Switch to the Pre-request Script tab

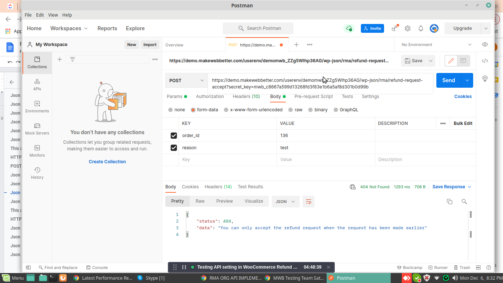314,97
